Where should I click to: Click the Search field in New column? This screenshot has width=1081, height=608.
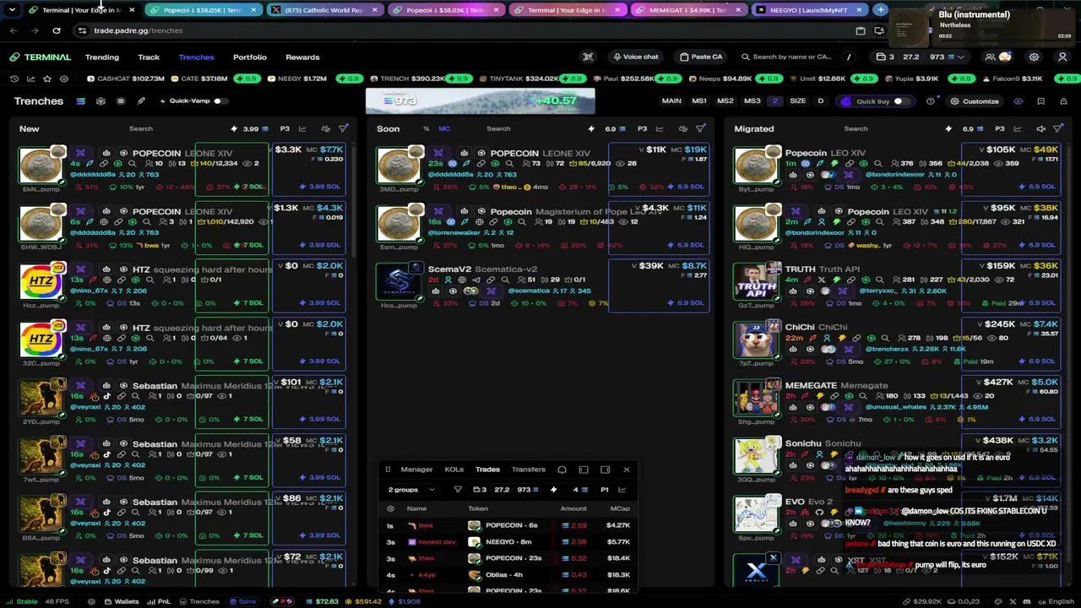click(x=141, y=129)
